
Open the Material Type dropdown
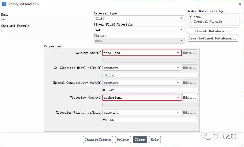139,18
